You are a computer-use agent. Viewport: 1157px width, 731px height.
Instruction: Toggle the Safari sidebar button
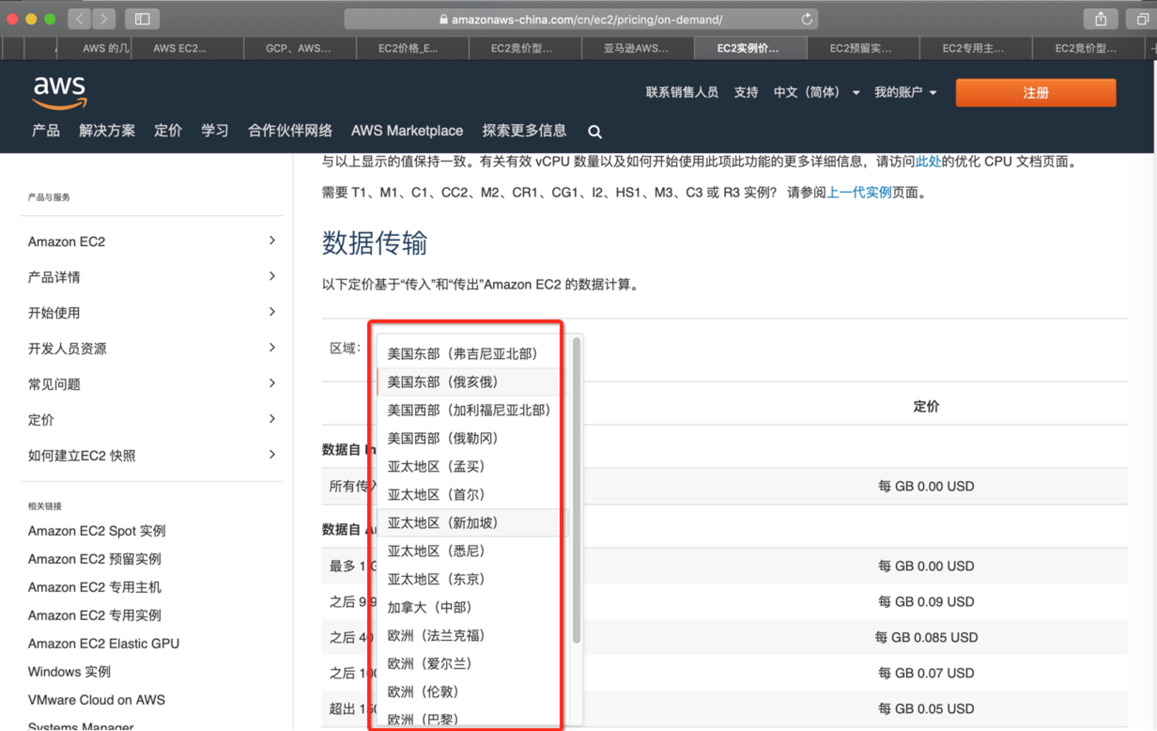(x=142, y=19)
